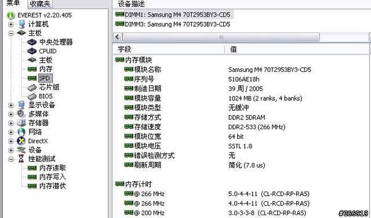
Task: Switch to the 菜单 tab
Action: tap(13, 3)
